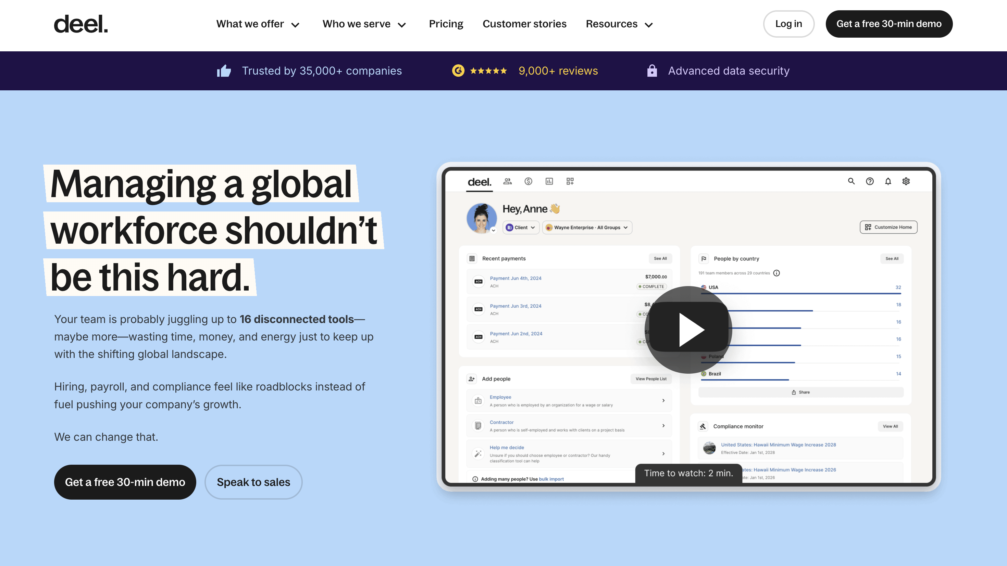The height and width of the screenshot is (566, 1007).
Task: Click the ACH icon for Payment Jun 2nd, 2024
Action: pyautogui.click(x=478, y=337)
